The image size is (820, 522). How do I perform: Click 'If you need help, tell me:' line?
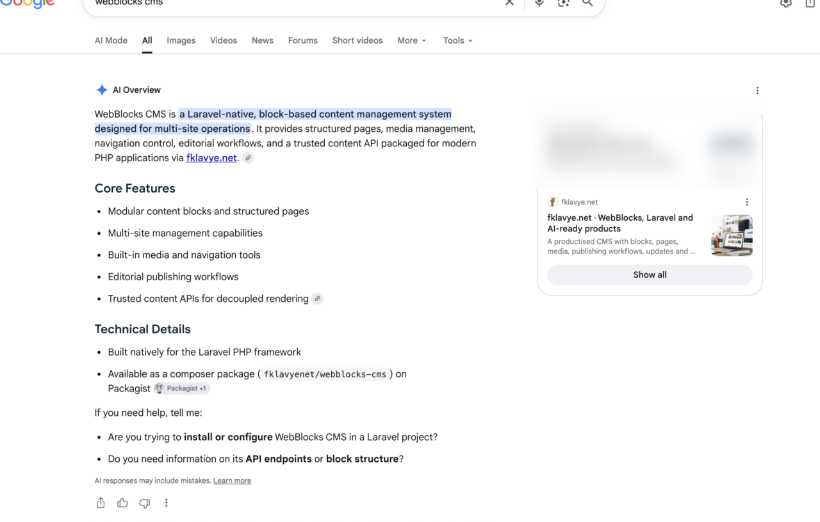148,413
